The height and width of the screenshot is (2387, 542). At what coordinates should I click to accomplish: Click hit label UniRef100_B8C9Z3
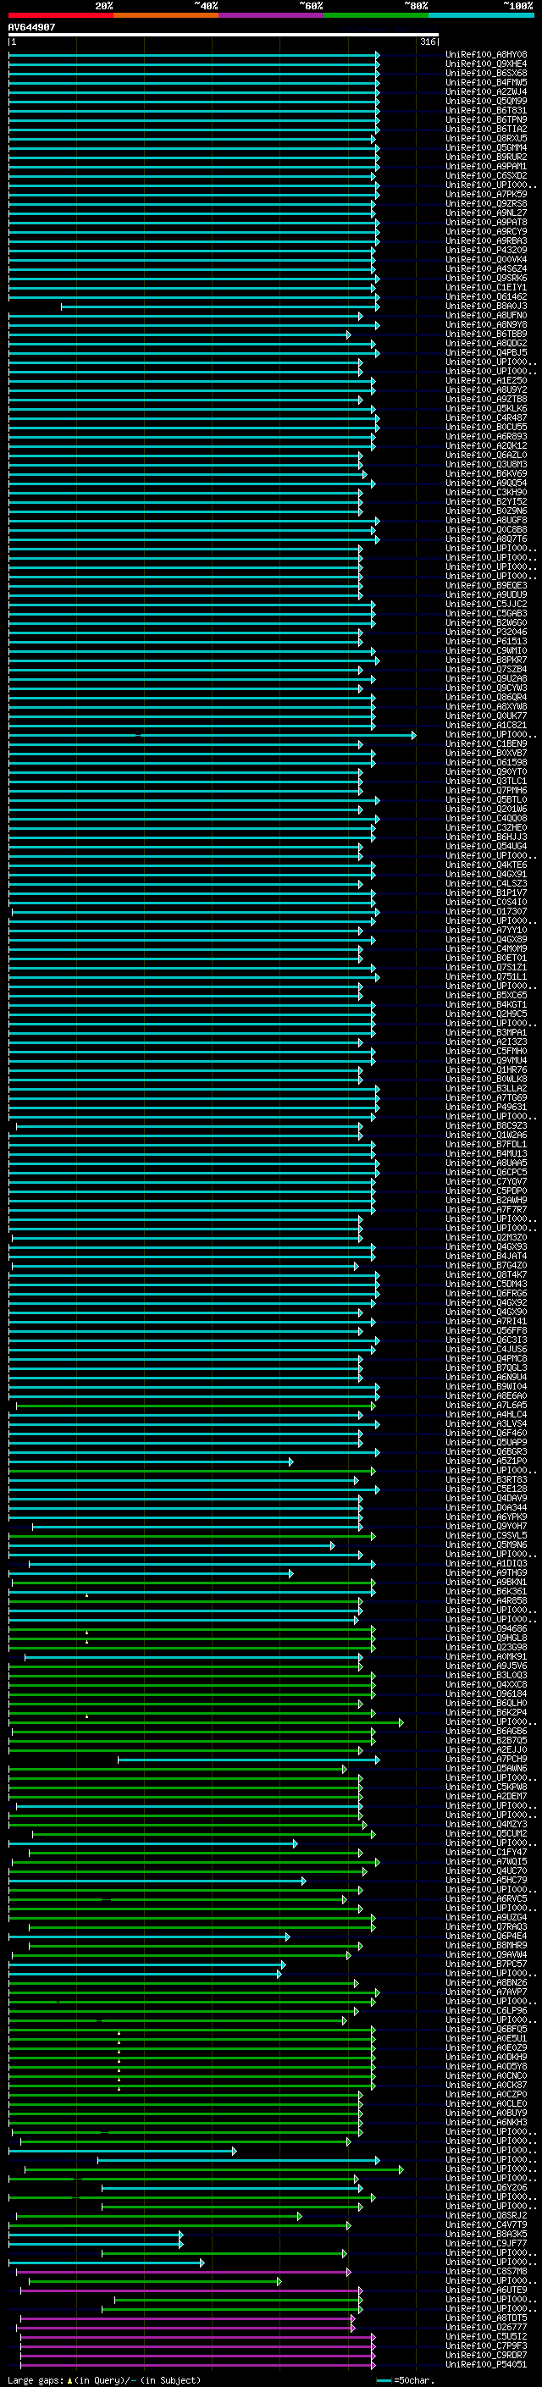486,1126
